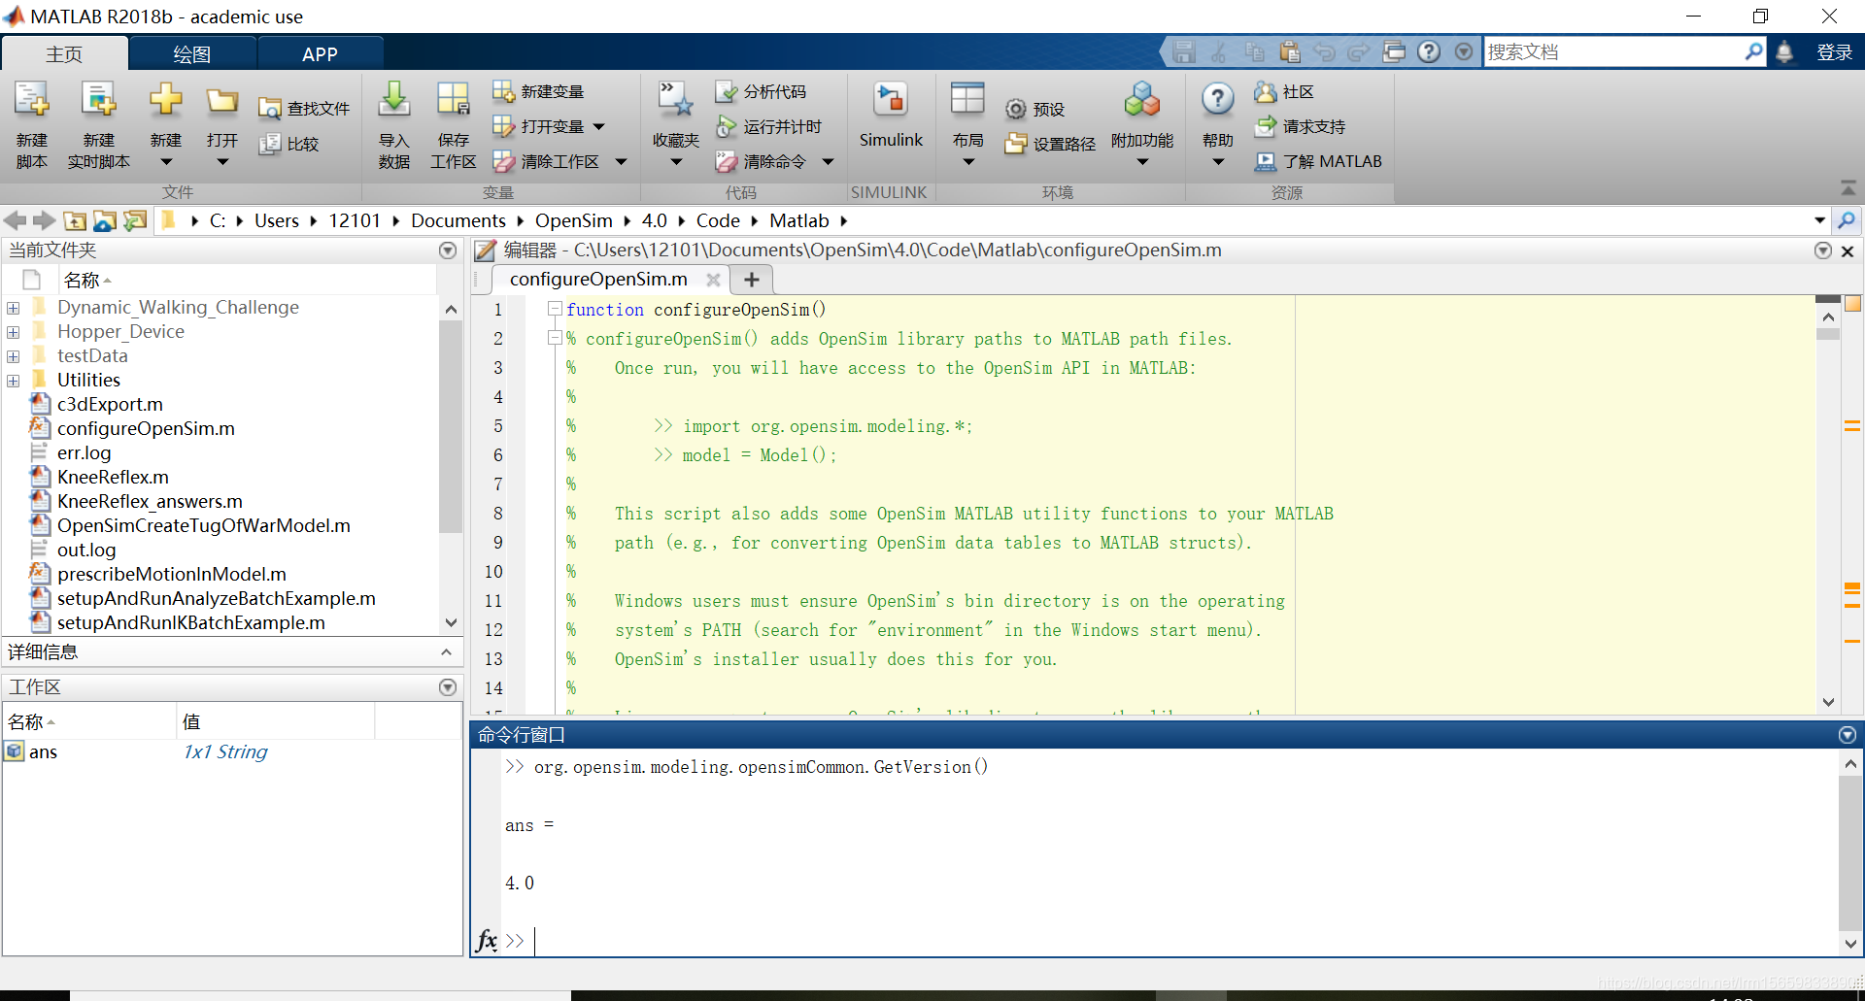The width and height of the screenshot is (1865, 1001).
Task: Click the Value (值) column header in workspace
Action: click(x=192, y=721)
